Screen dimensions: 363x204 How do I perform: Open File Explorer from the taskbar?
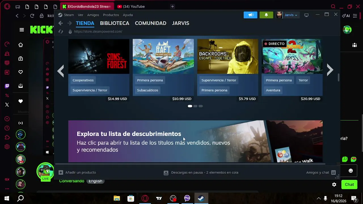117,198
